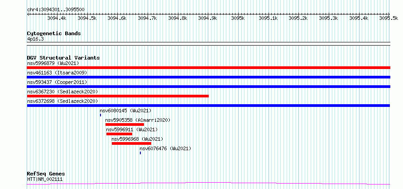Click the chr4:3094301..3095500 region label
Viewport: 403px width, 189px height.
pos(56,10)
